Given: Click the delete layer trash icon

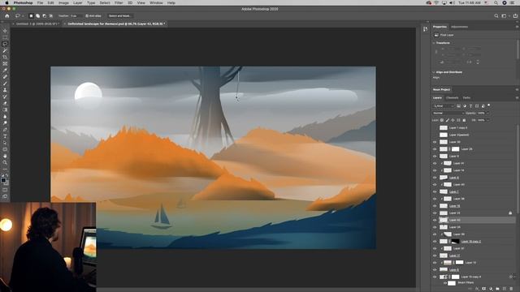Looking at the screenshot, I should [x=511, y=289].
